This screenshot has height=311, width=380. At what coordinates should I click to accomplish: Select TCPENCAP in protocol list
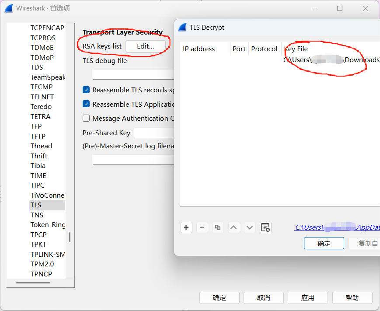coord(47,28)
